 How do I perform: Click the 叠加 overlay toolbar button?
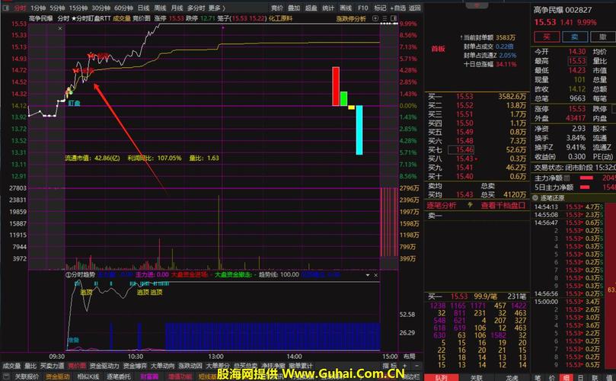click(294, 8)
